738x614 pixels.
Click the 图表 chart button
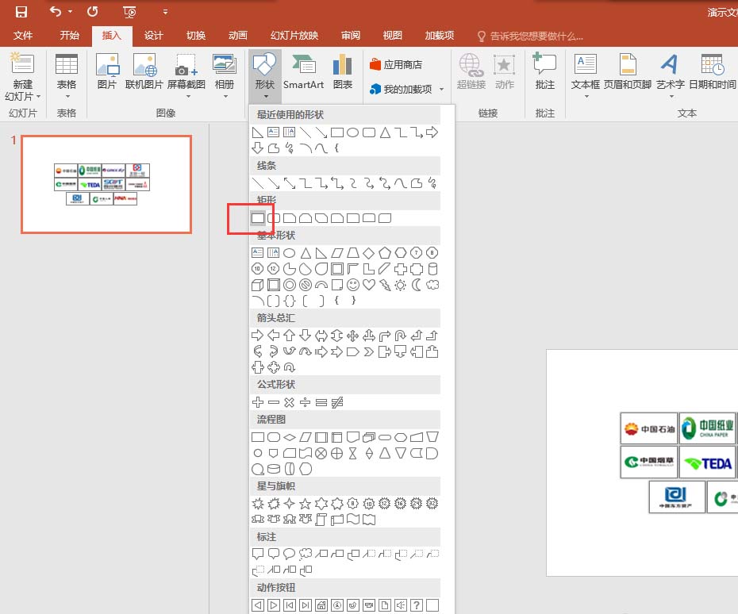[x=343, y=71]
